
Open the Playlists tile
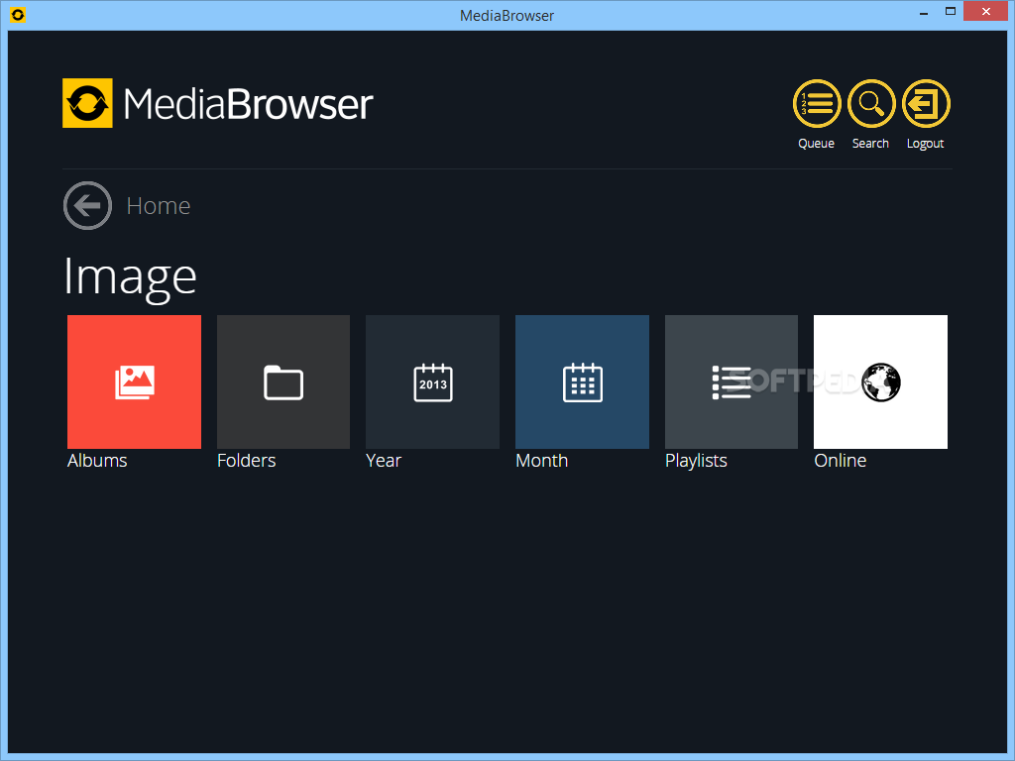pyautogui.click(x=732, y=381)
